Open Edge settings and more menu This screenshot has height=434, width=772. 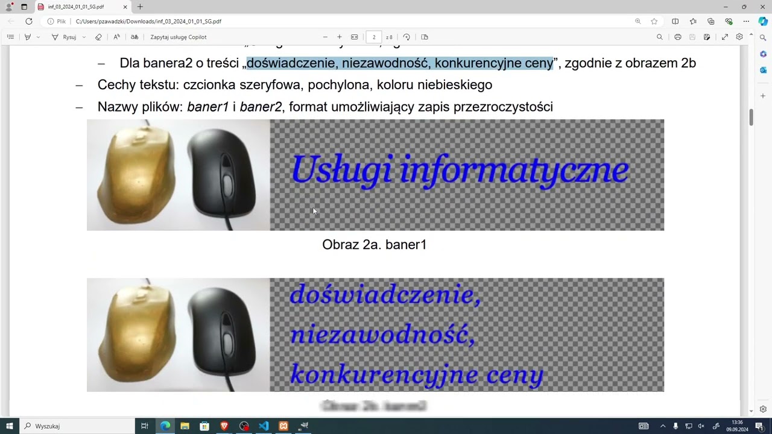[747, 21]
